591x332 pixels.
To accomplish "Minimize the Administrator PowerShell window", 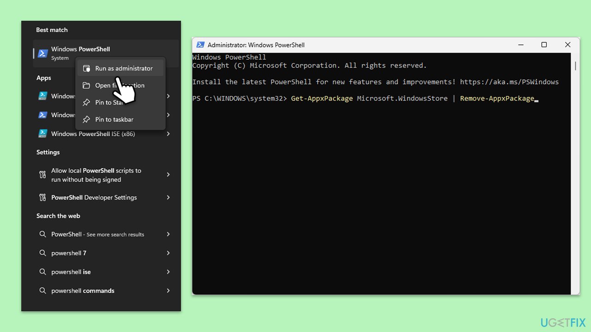I will 521,45.
